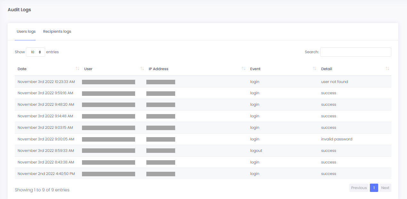The image size is (407, 199).
Task: Click sort arrows icon in IP Address column
Action: (x=244, y=69)
